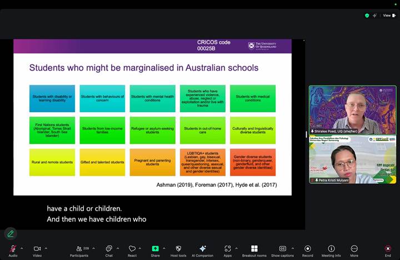Click the End meeting button
Image resolution: width=400 pixels, height=260 pixels.
[x=388, y=249]
